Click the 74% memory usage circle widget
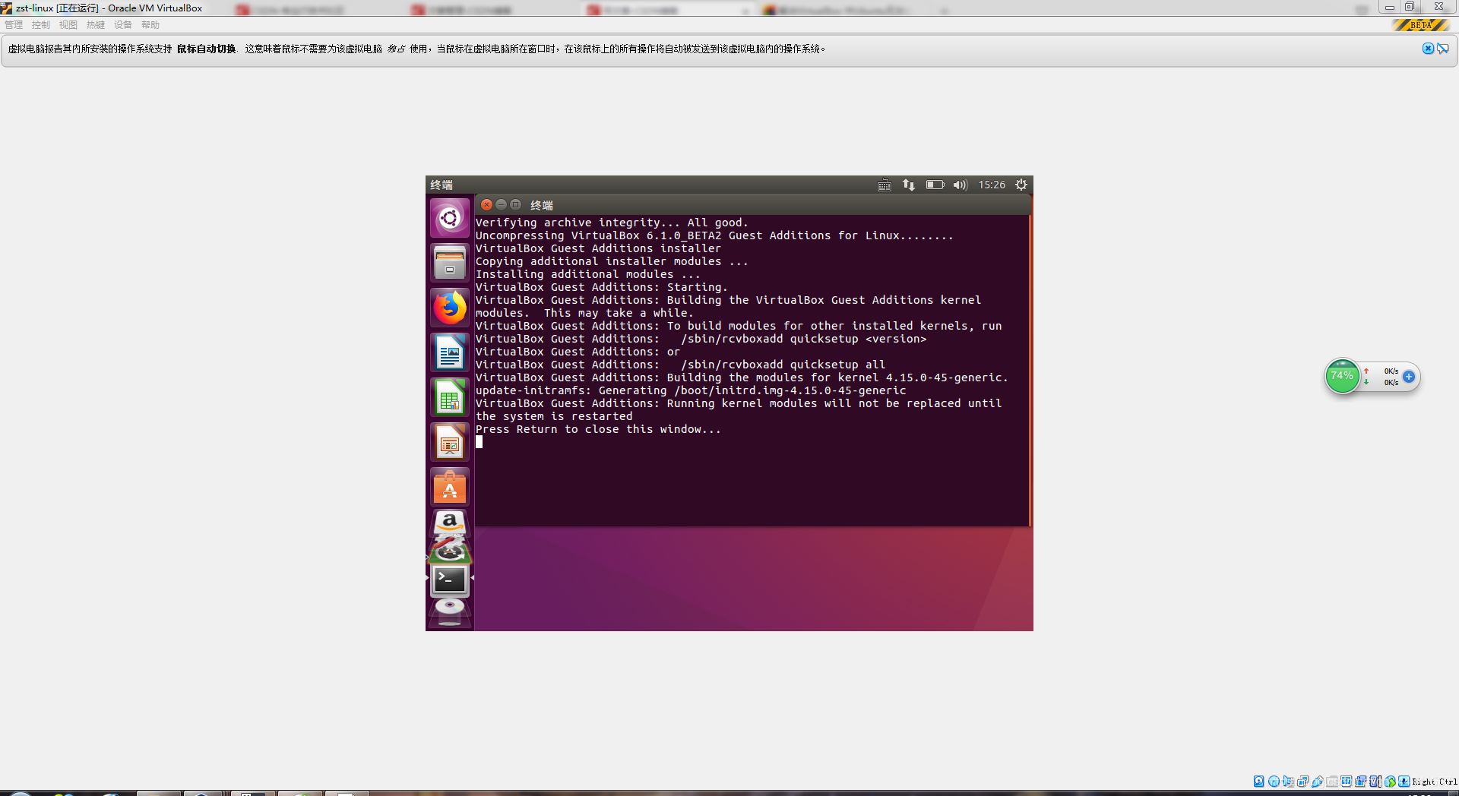 tap(1342, 377)
